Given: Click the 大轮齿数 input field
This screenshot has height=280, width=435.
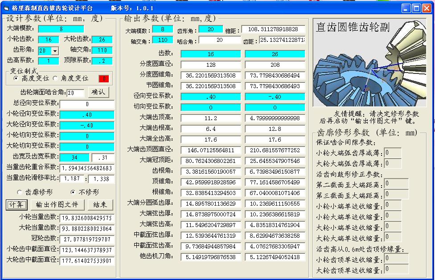Looking at the screenshot, I should [x=102, y=40].
